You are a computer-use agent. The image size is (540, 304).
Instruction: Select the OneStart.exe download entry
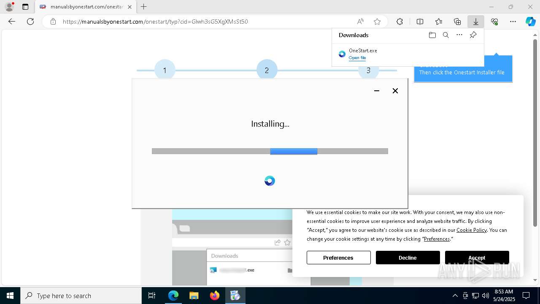pyautogui.click(x=408, y=54)
